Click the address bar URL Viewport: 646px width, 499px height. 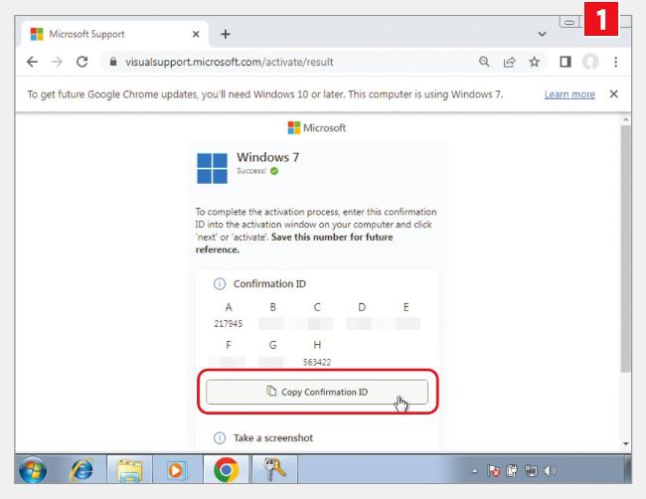pos(229,63)
